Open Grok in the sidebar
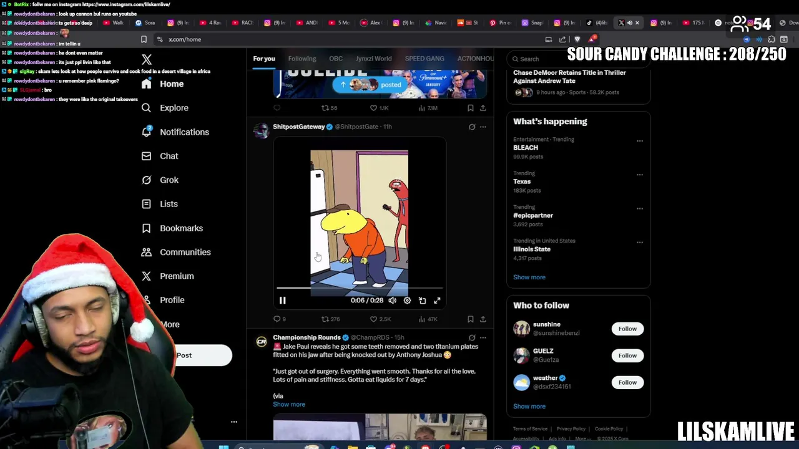Screen dimensions: 799x449 tap(160, 180)
